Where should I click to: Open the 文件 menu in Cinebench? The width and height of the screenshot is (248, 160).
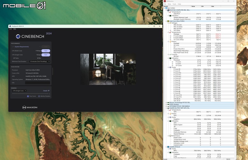[x=10, y=29]
